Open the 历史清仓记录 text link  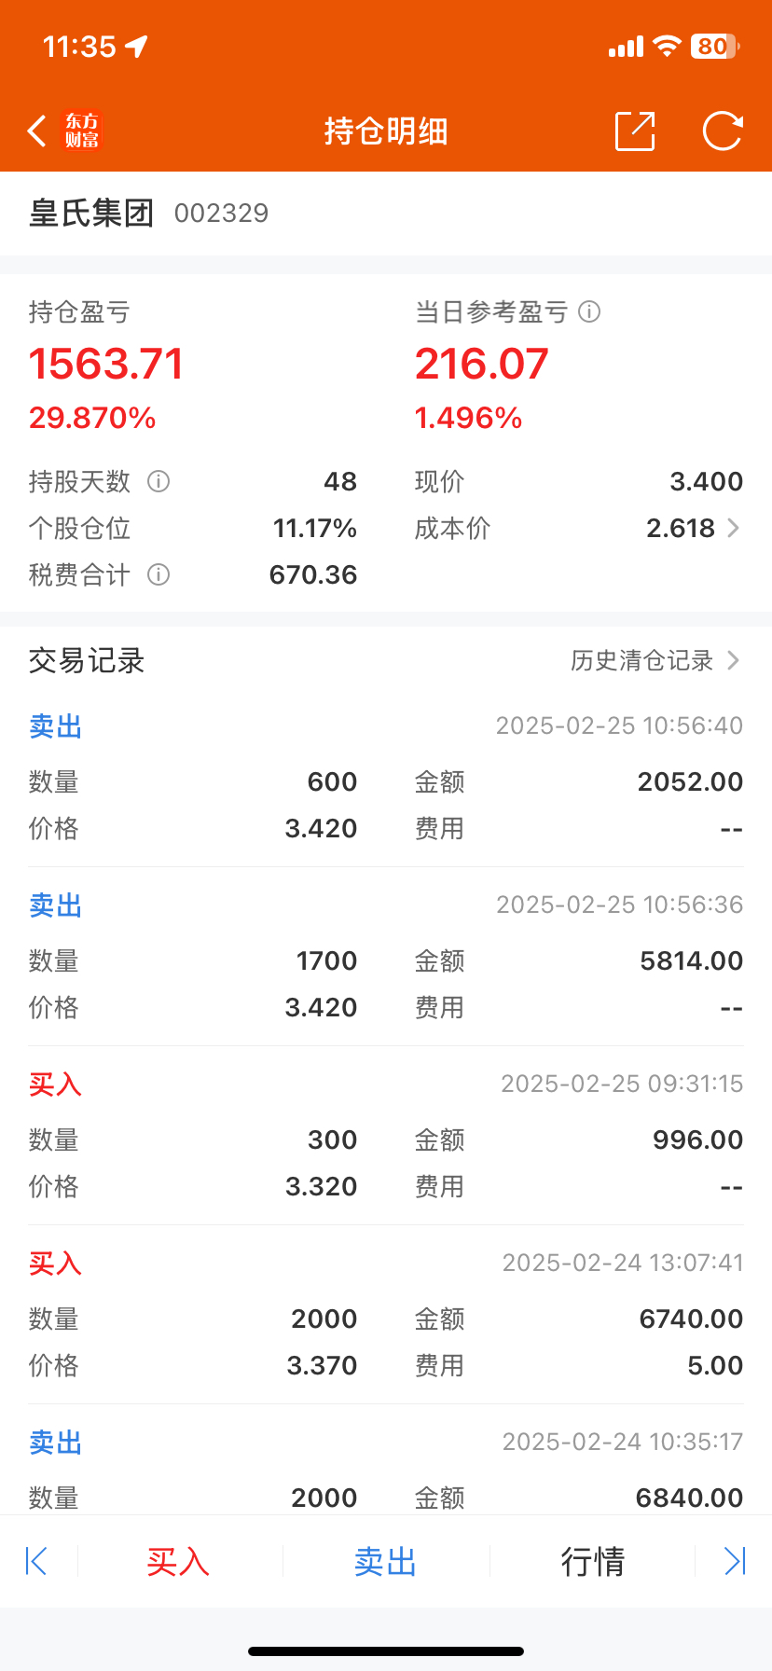pos(641,660)
